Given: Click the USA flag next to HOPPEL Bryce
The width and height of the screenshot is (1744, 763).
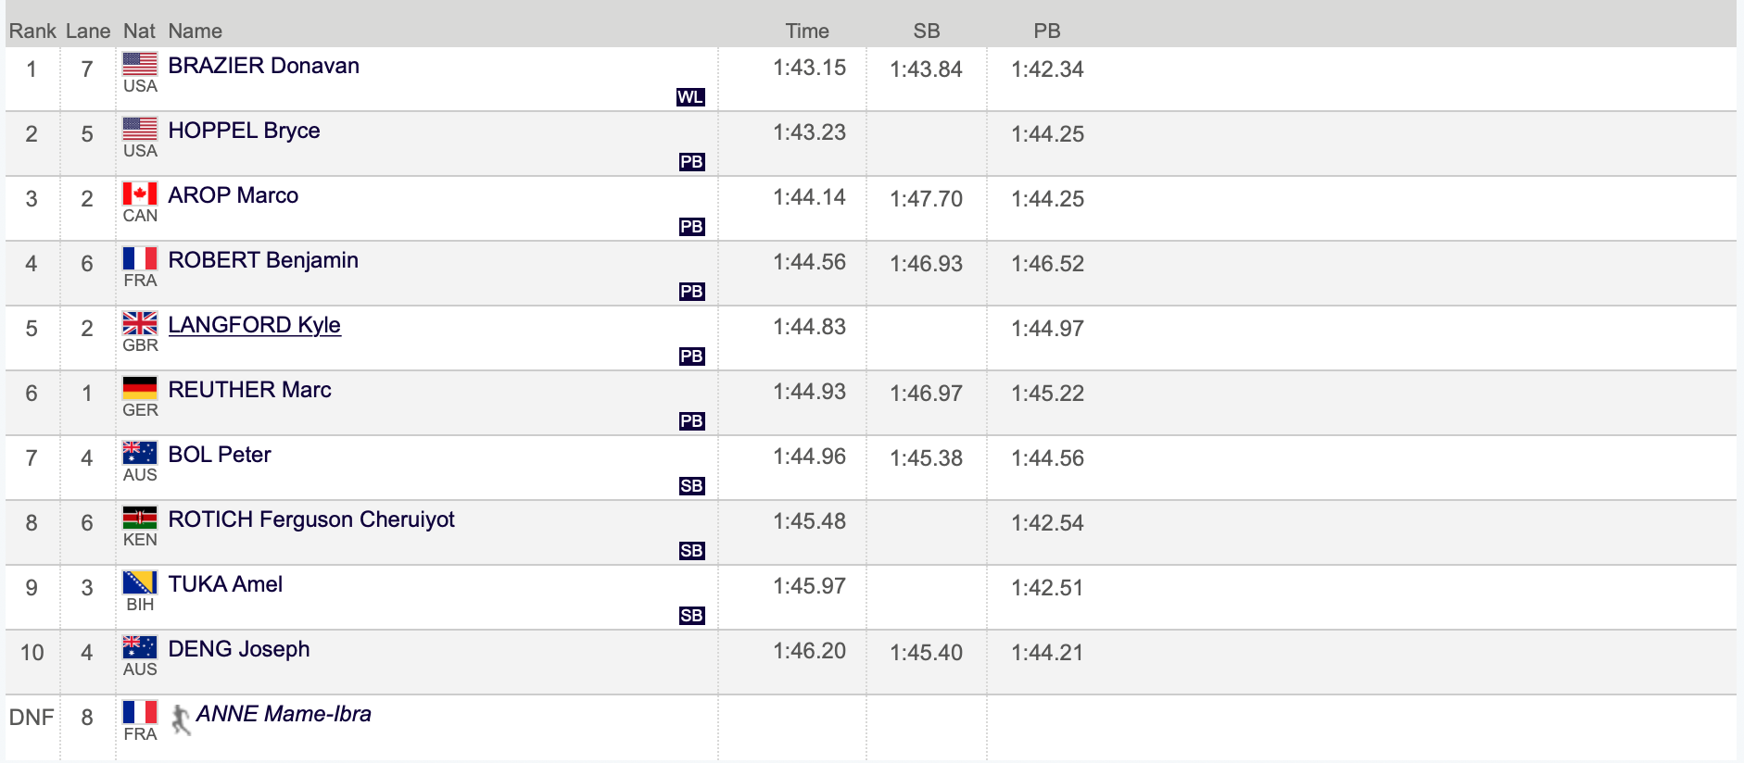Looking at the screenshot, I should pos(140,129).
